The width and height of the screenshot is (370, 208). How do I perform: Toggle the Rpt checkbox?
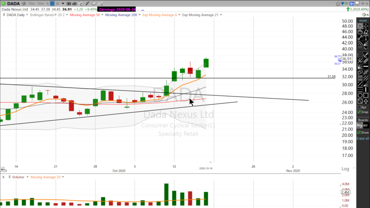(359, 107)
